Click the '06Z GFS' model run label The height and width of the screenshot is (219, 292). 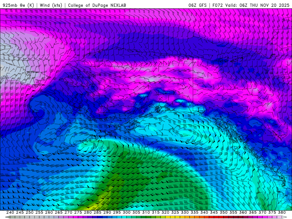197,5
